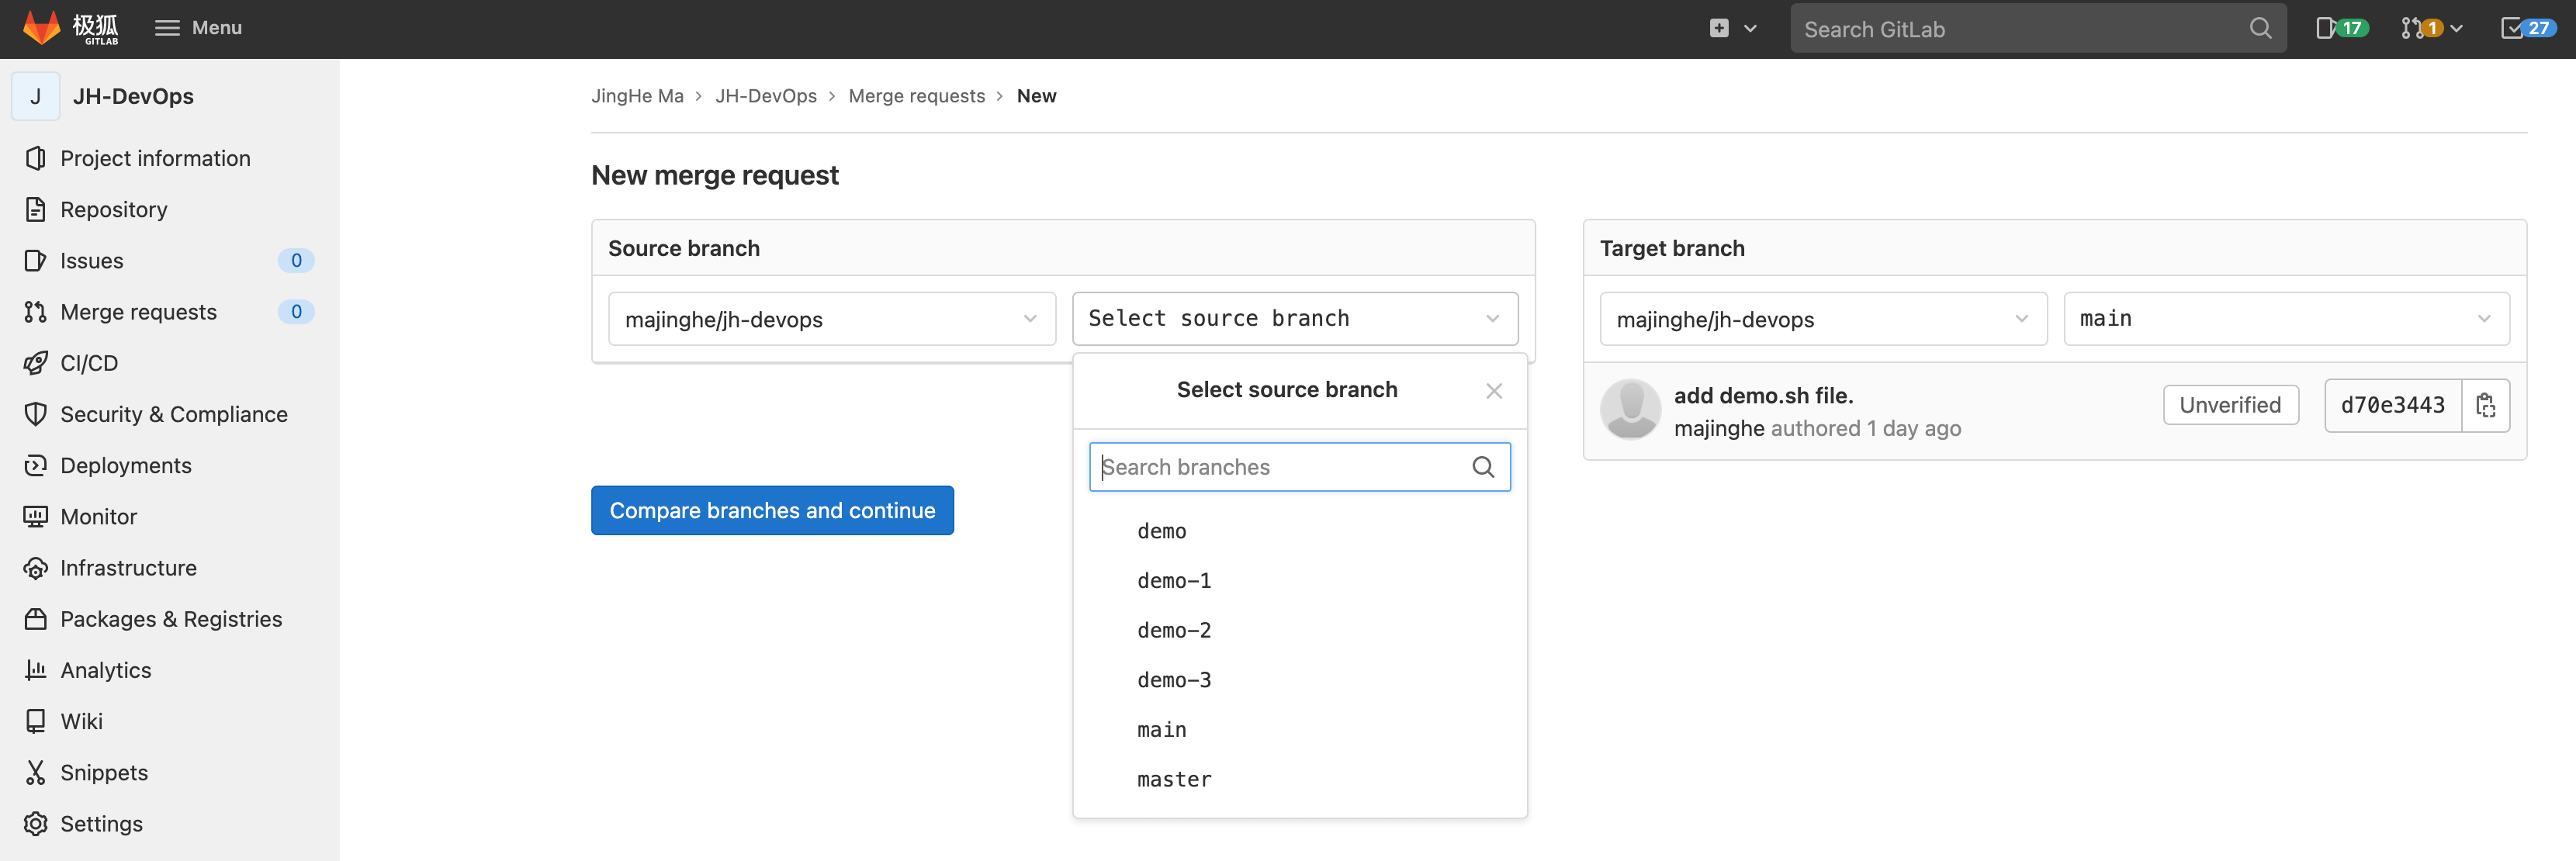
Task: Expand the merge requests header dropdown showing 1
Action: [2431, 28]
